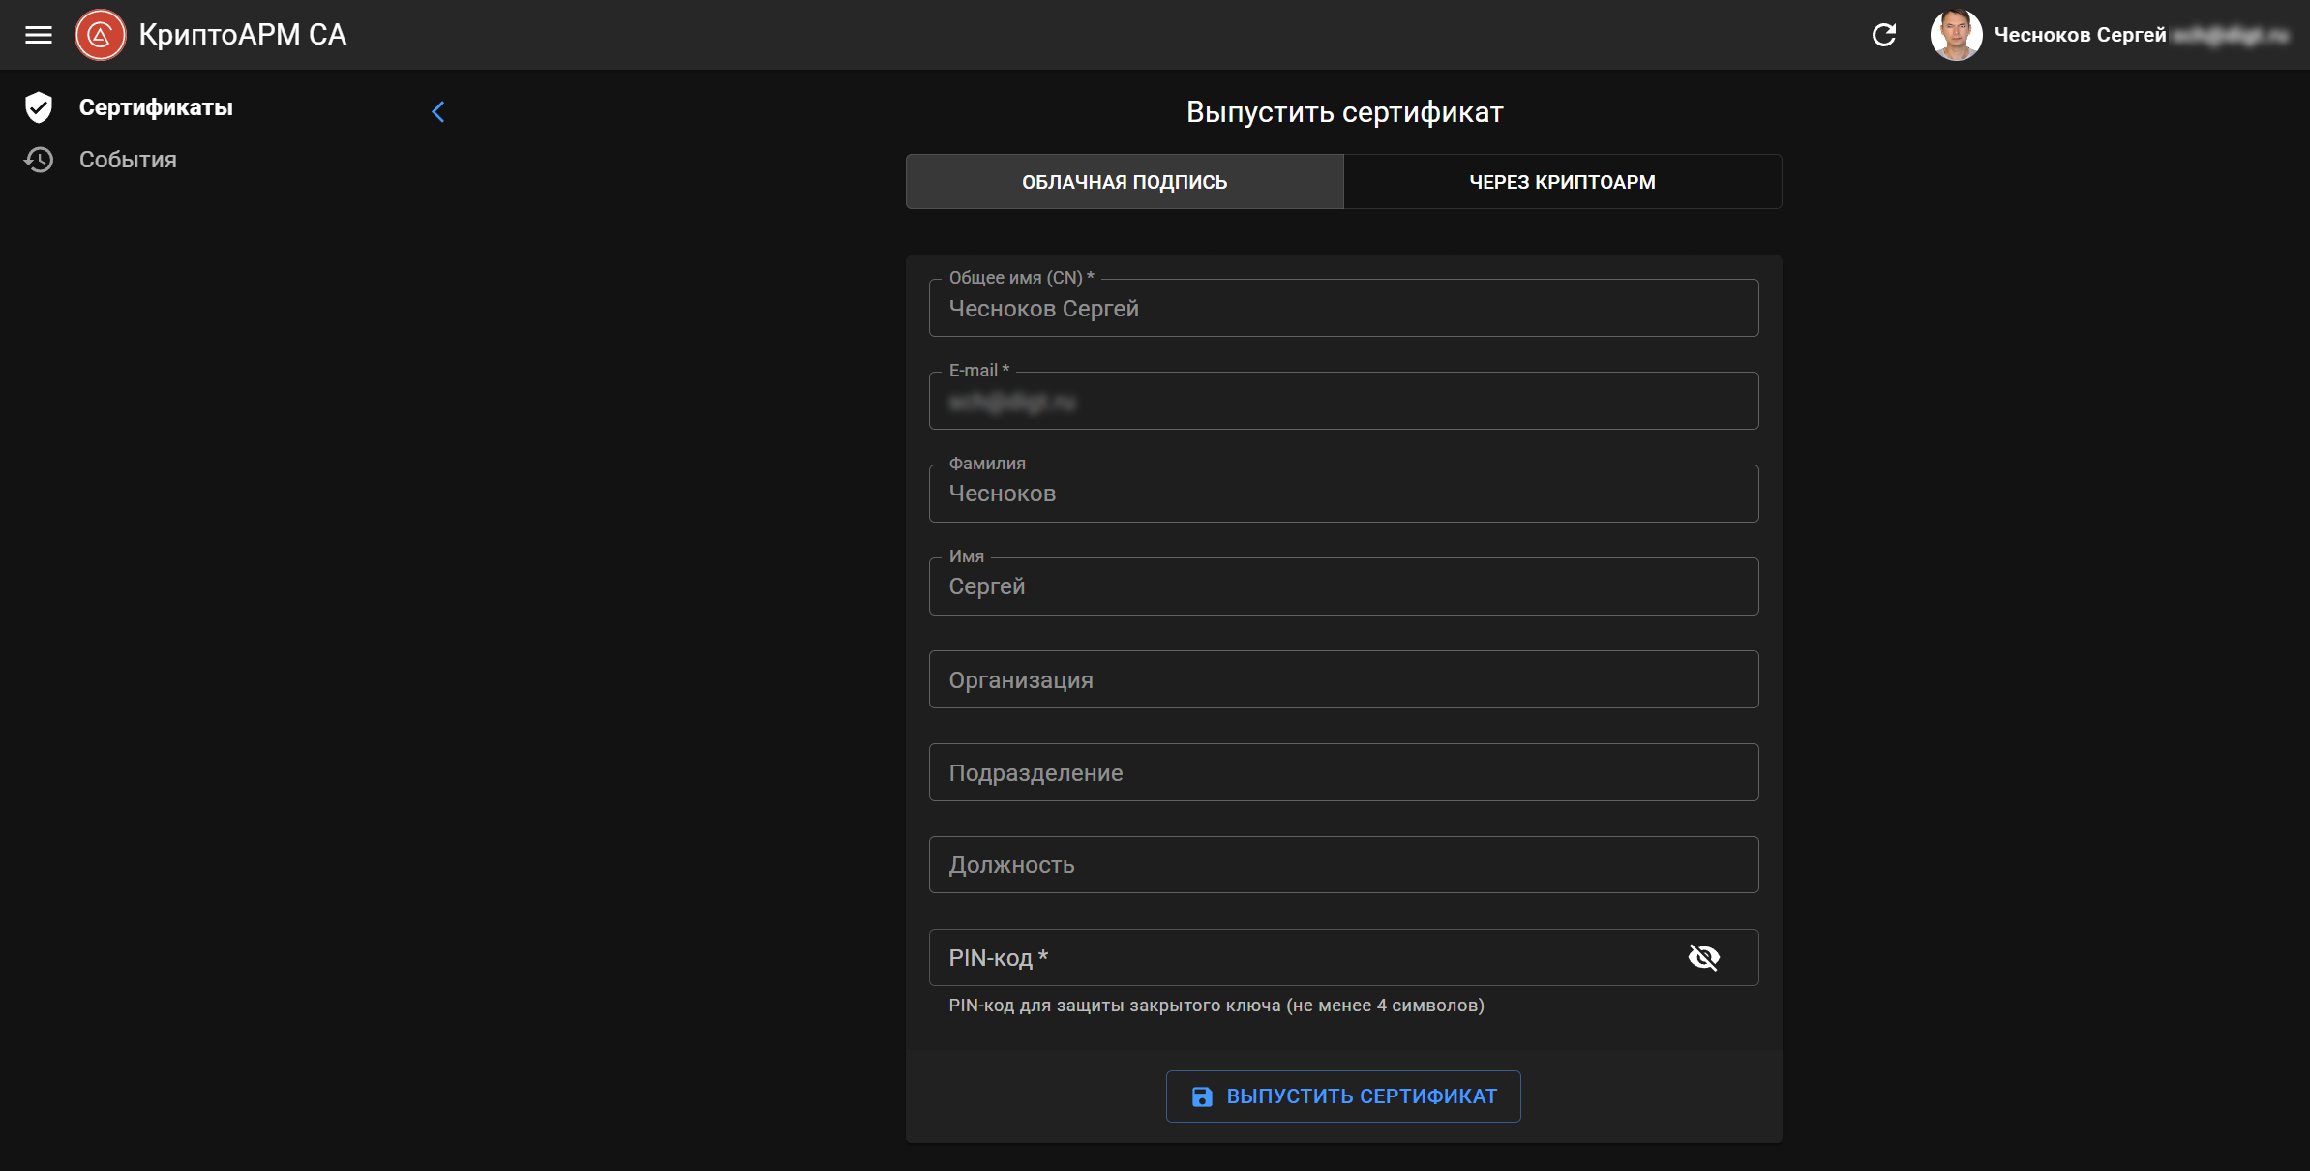Click the PIN-код hint text below field
Image resolution: width=2310 pixels, height=1171 pixels.
[1216, 1006]
